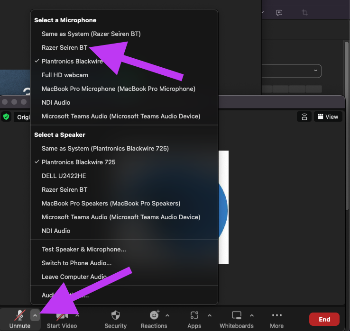
Task: Click the Original sound label
Action: 23,117
